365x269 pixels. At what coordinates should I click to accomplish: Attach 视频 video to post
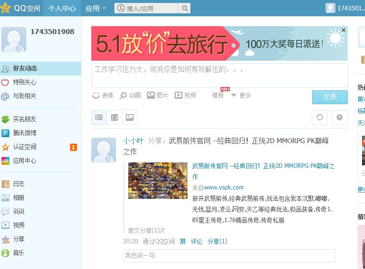tap(185, 95)
